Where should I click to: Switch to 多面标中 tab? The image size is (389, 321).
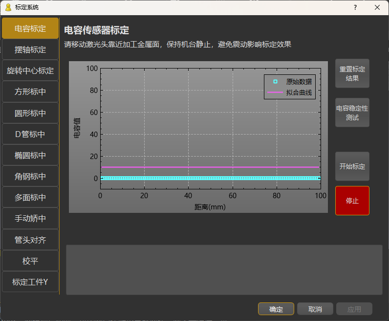[30, 198]
